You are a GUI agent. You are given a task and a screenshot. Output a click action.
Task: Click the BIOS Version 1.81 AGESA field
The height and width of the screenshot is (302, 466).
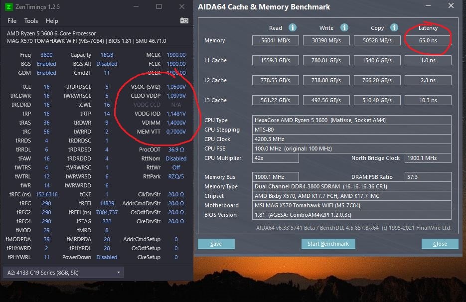coord(351,215)
